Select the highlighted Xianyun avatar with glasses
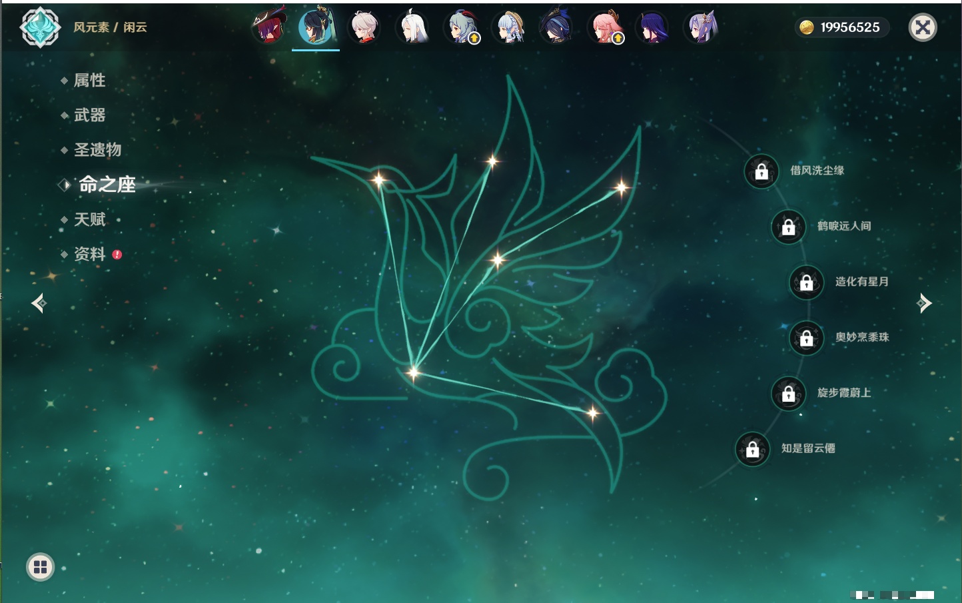 [x=316, y=27]
